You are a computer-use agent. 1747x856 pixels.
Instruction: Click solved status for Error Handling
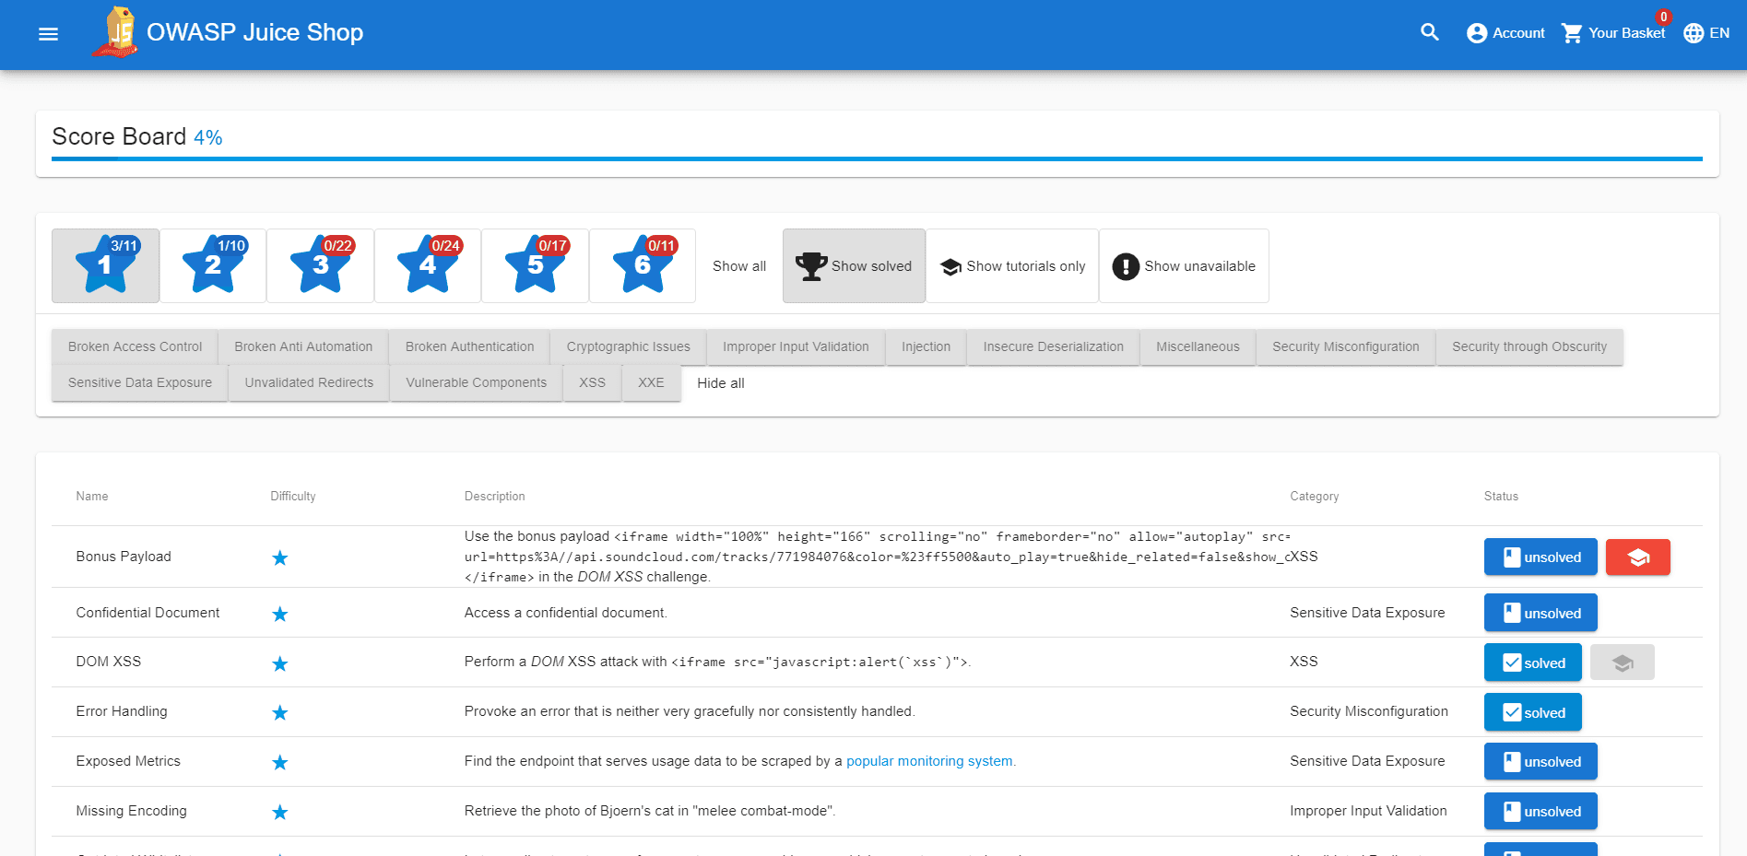coord(1533,713)
